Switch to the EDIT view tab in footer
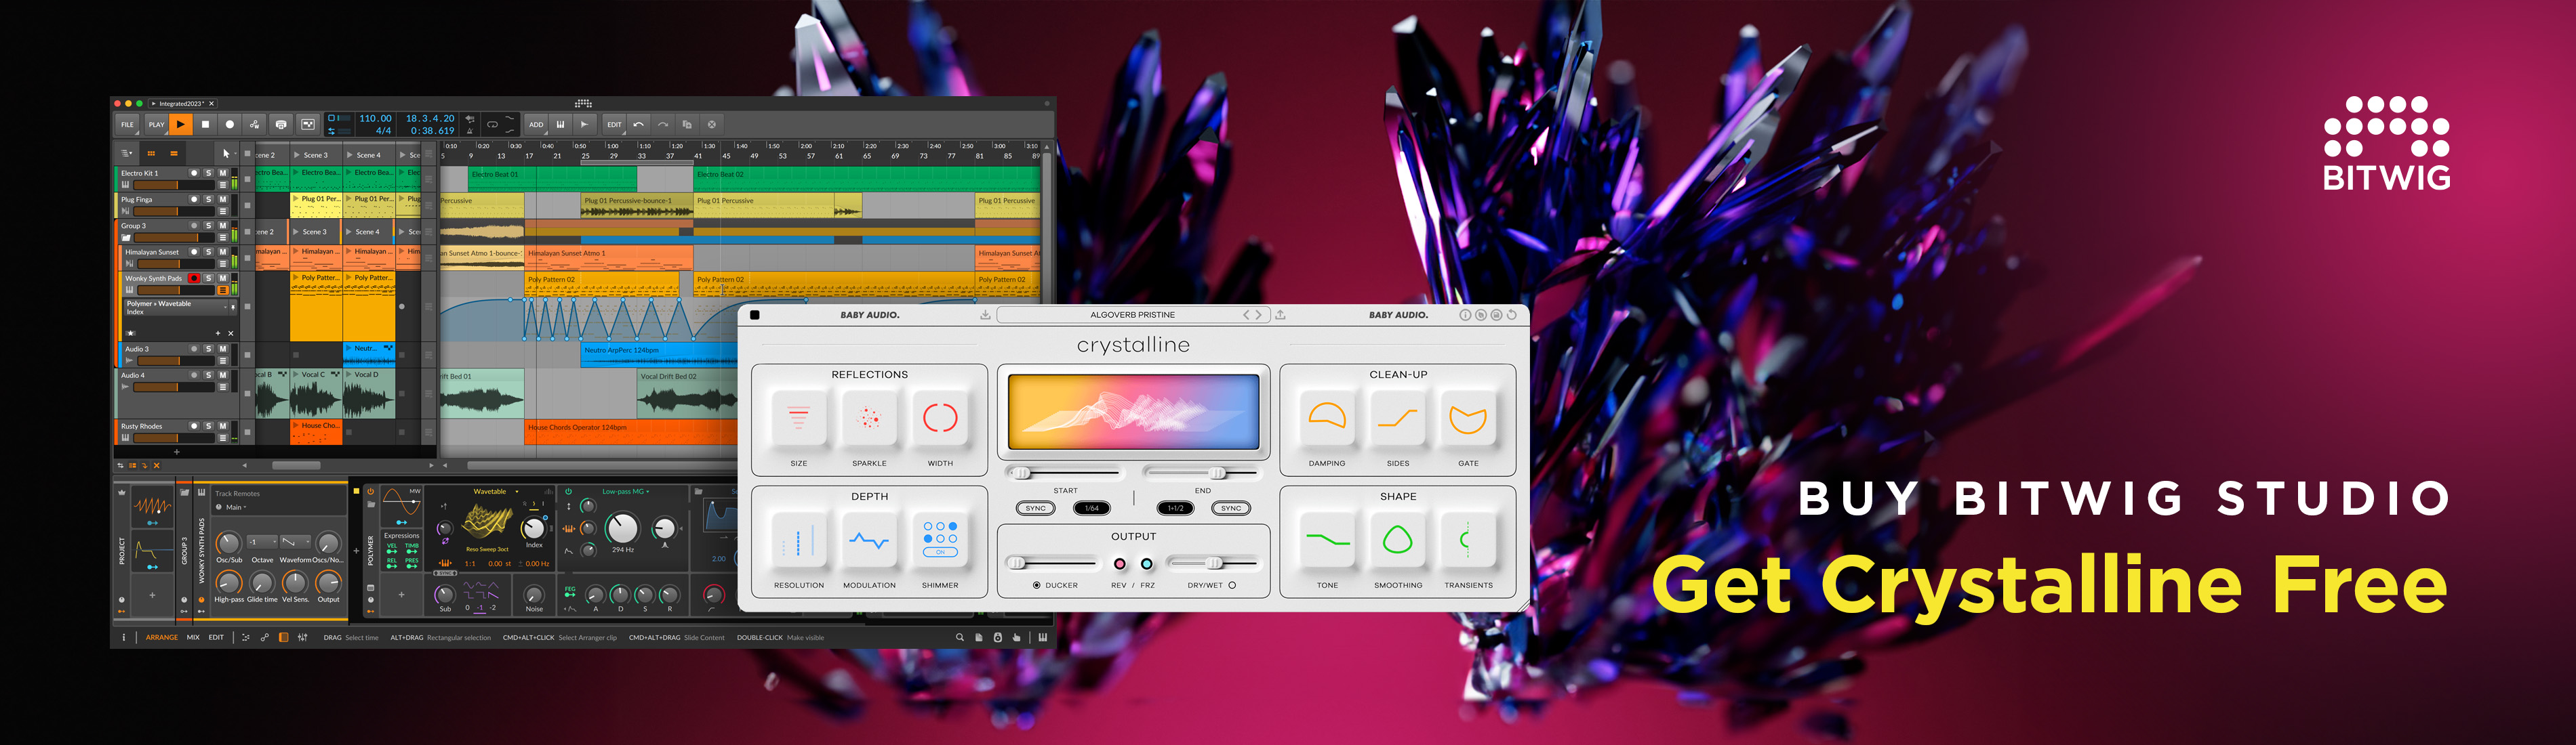The width and height of the screenshot is (2576, 745). point(216,637)
